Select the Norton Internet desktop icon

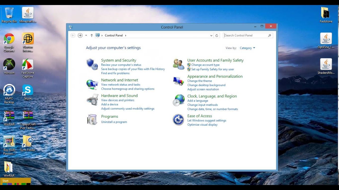point(28,42)
